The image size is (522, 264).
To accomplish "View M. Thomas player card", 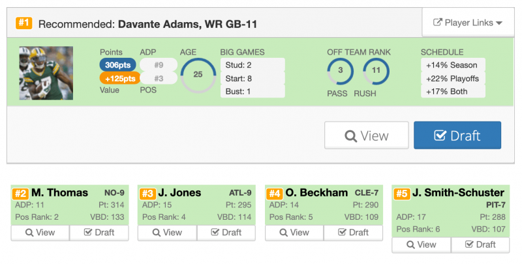I will point(40,233).
